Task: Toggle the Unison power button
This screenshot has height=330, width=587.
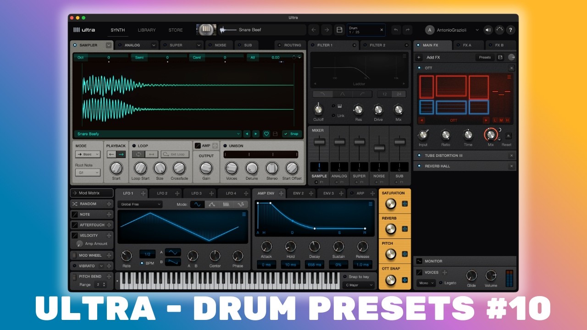Action: 225,146
